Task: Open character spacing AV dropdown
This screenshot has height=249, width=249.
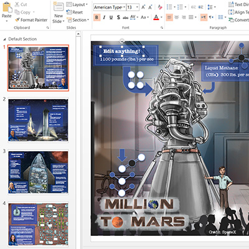Action: point(134,17)
